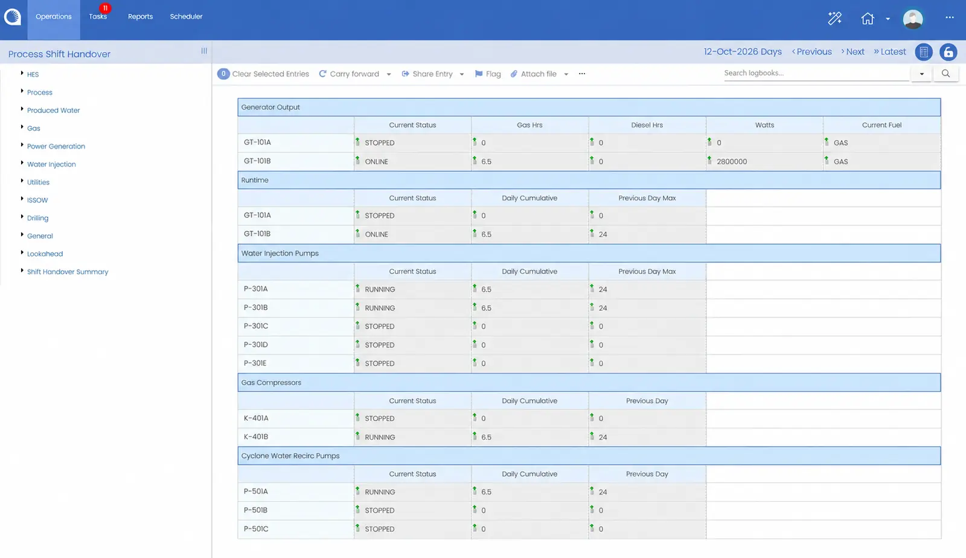Jump to the Latest shift
966x558 pixels.
(890, 52)
